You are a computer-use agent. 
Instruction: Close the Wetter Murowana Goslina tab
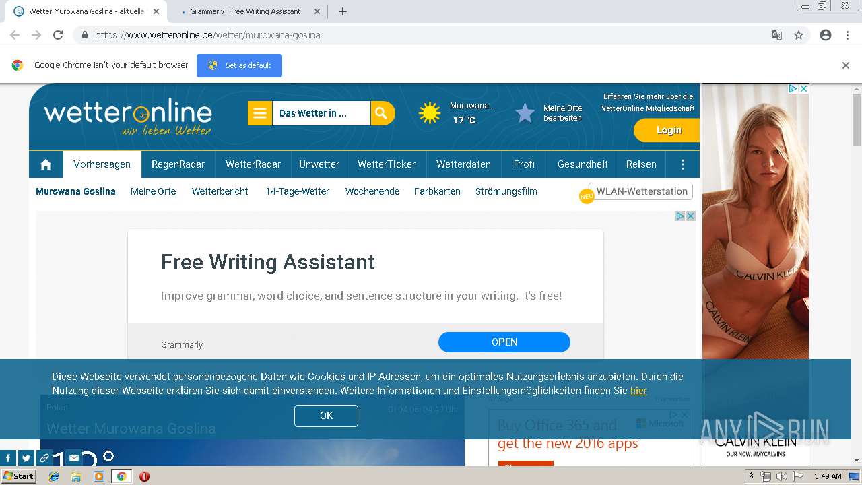click(x=156, y=11)
